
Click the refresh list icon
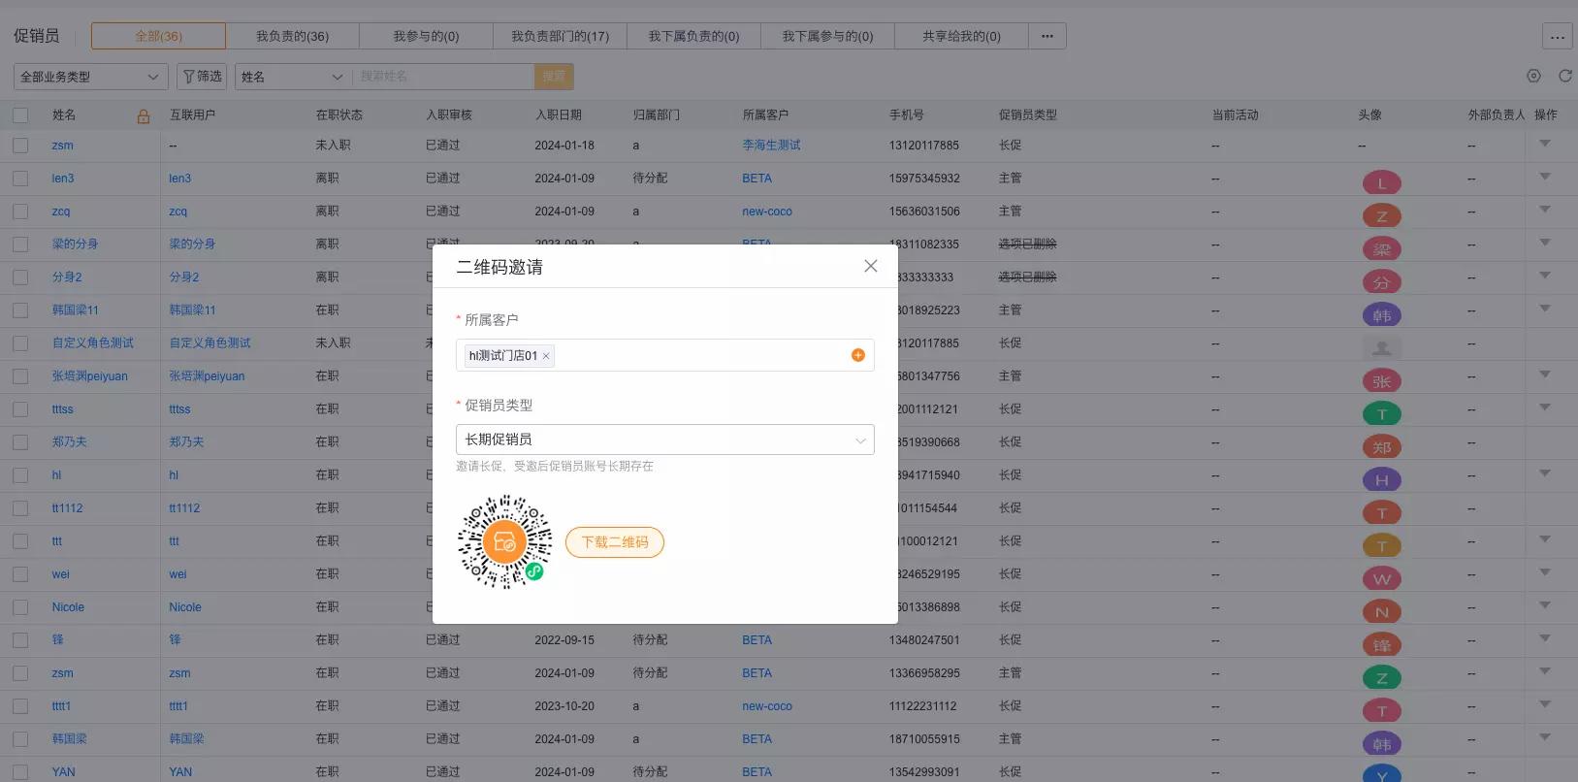point(1564,76)
